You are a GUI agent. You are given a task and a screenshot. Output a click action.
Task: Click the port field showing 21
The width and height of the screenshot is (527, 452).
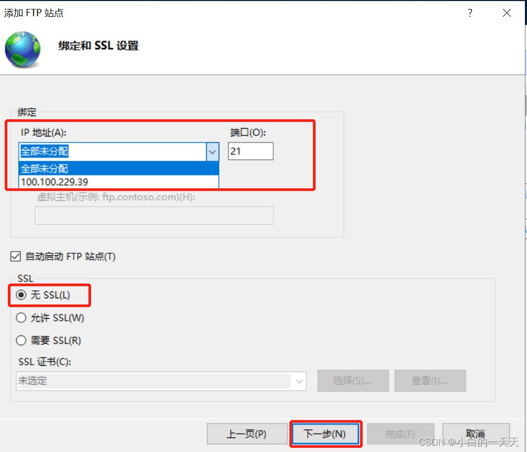251,151
